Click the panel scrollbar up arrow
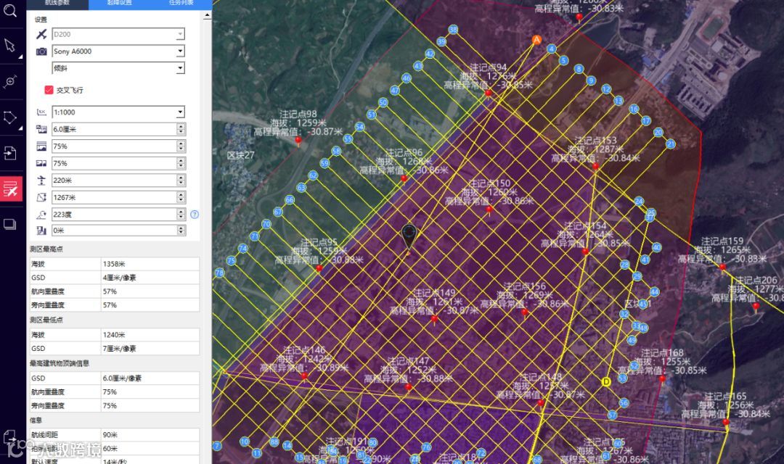 click(207, 15)
